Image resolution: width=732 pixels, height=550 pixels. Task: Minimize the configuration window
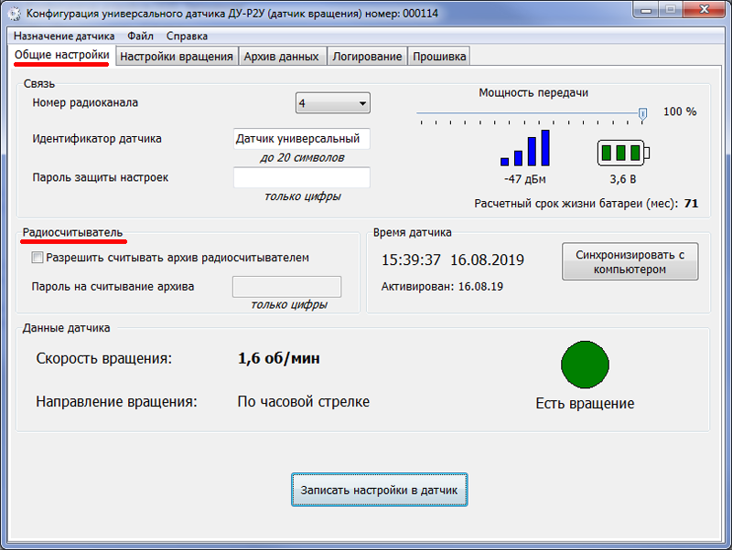pos(646,10)
